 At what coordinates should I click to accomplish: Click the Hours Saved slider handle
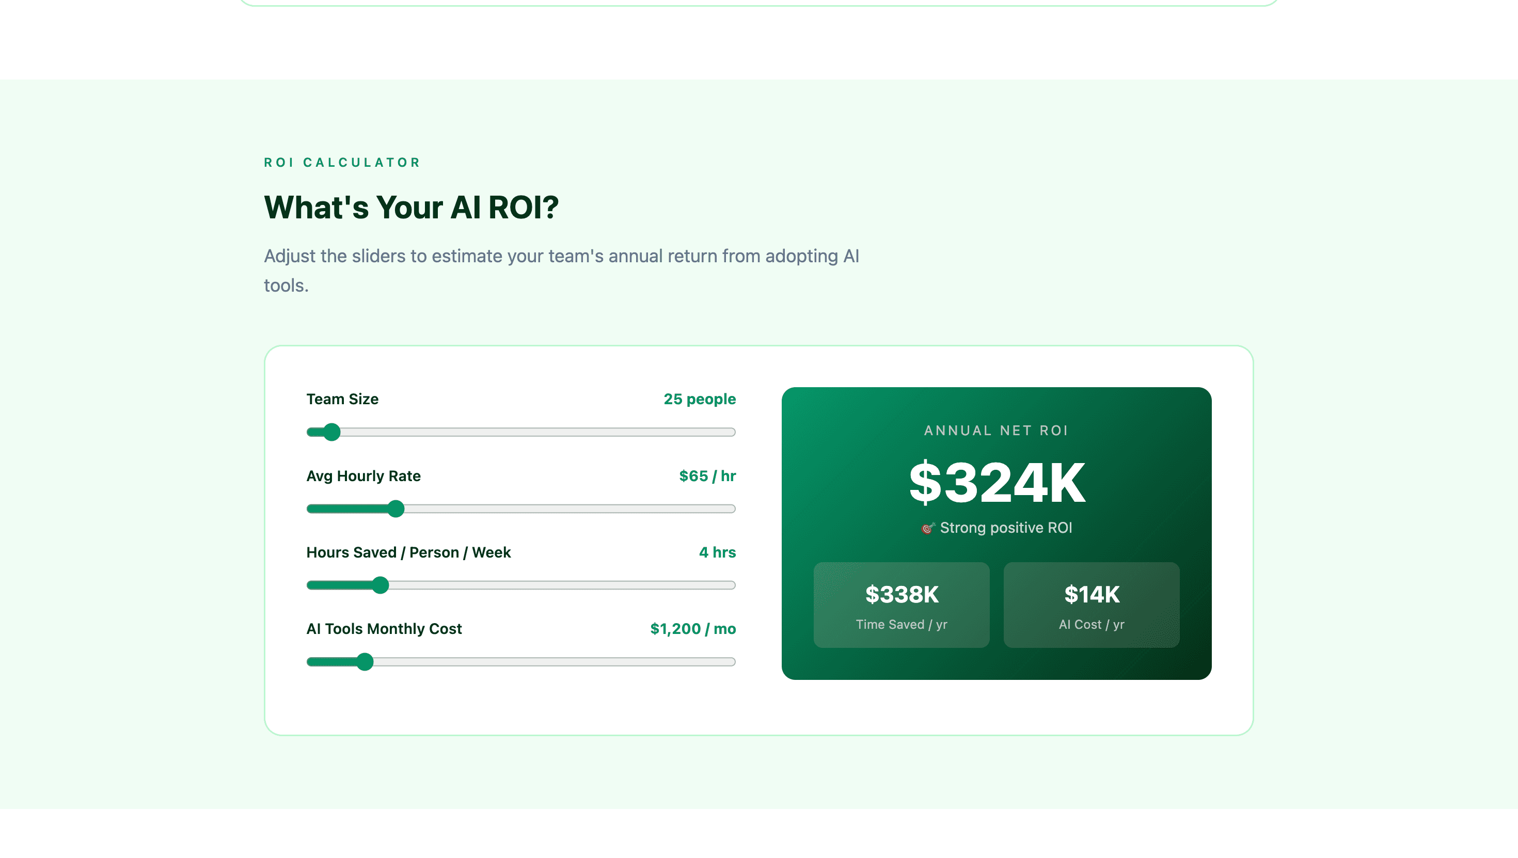coord(381,585)
